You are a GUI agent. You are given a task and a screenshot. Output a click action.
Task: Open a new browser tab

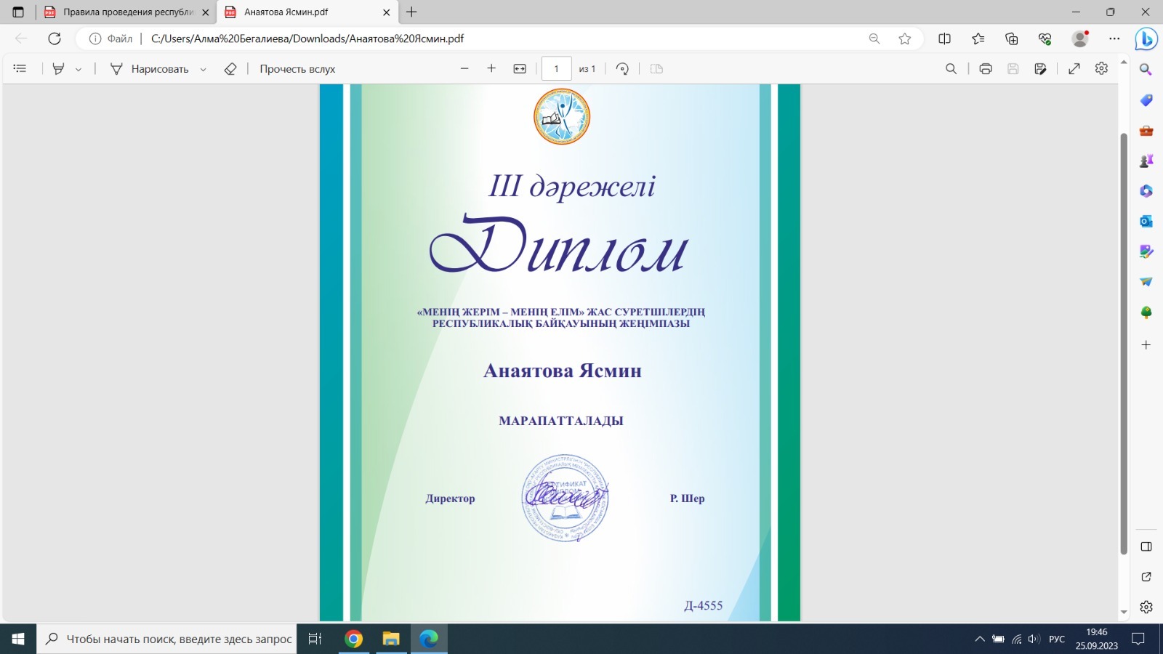(411, 12)
